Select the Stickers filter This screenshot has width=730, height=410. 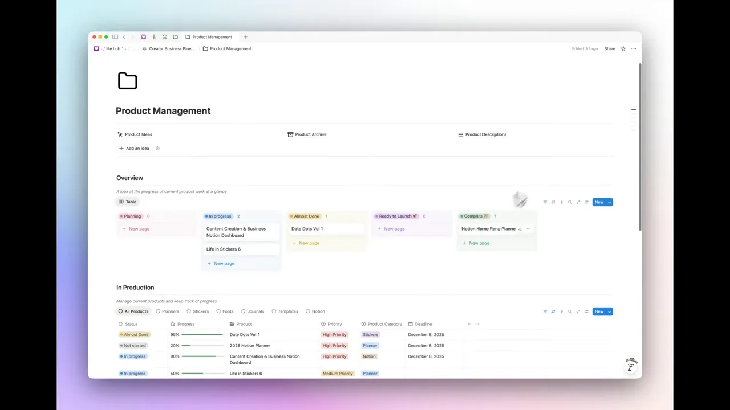tap(197, 311)
